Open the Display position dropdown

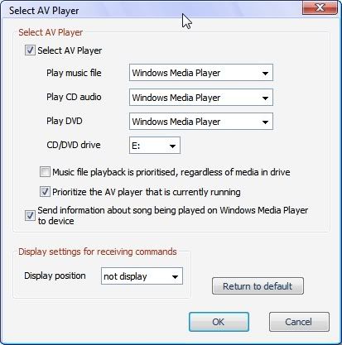pos(142,276)
